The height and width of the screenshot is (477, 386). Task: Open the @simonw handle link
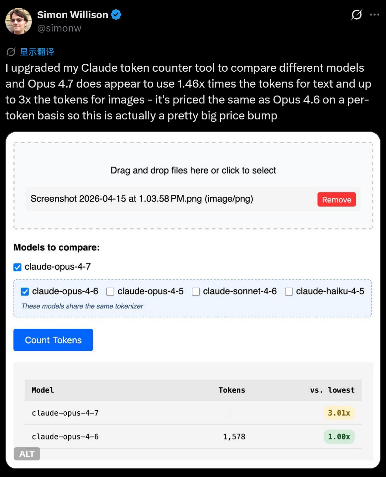pos(59,29)
